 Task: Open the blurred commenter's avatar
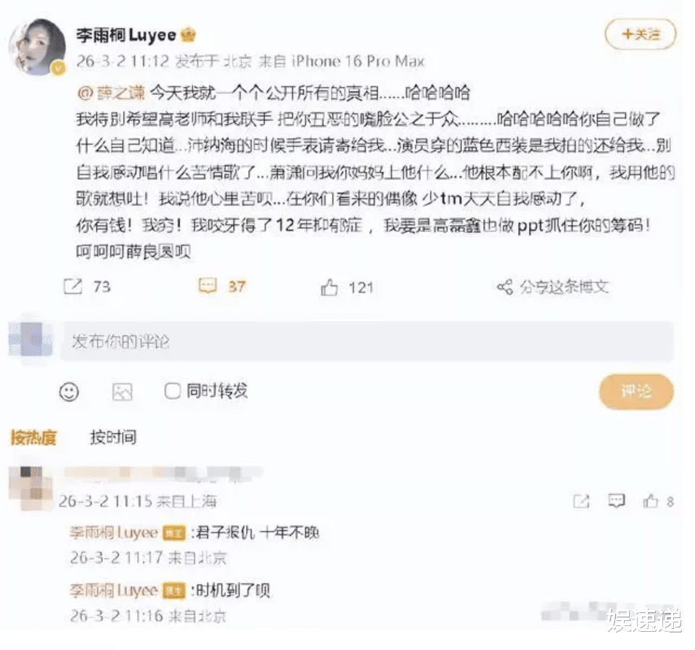pyautogui.click(x=30, y=487)
